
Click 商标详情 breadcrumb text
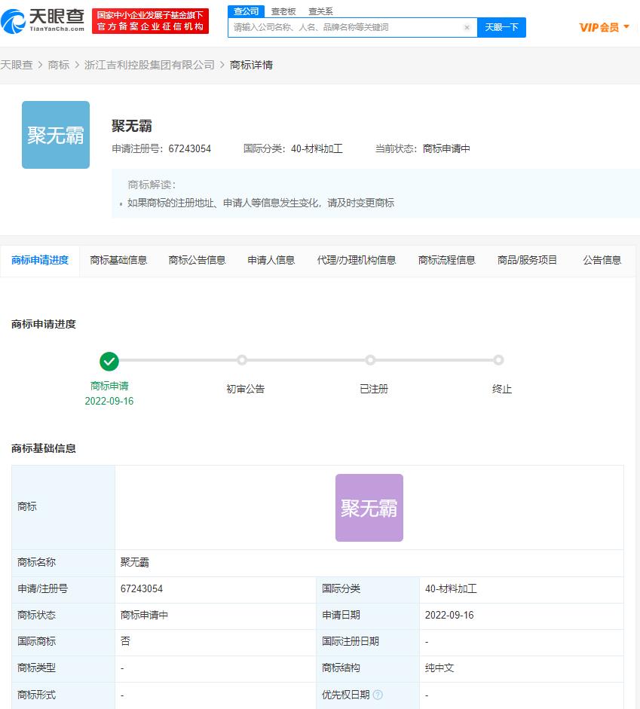(252, 65)
